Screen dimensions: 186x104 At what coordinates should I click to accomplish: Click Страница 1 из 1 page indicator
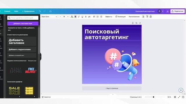point(136,97)
